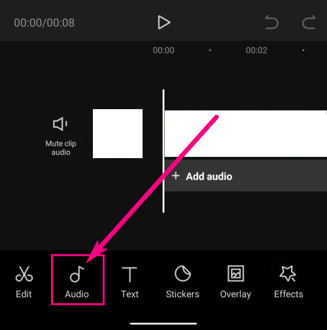The height and width of the screenshot is (330, 327).
Task: Click the 00:00 timeline ruler mark
Action: pos(163,50)
